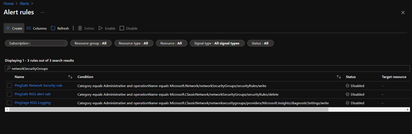Open the Subscription filter dropdown
Image resolution: width=412 pixels, height=134 pixels.
[x=36, y=43]
